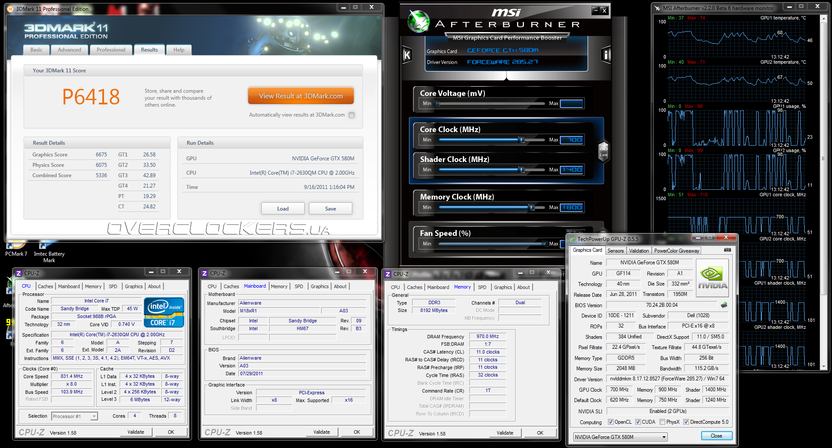832x448 pixels.
Task: Click the NVIDIA logo in GPU-Z
Action: coord(713,278)
